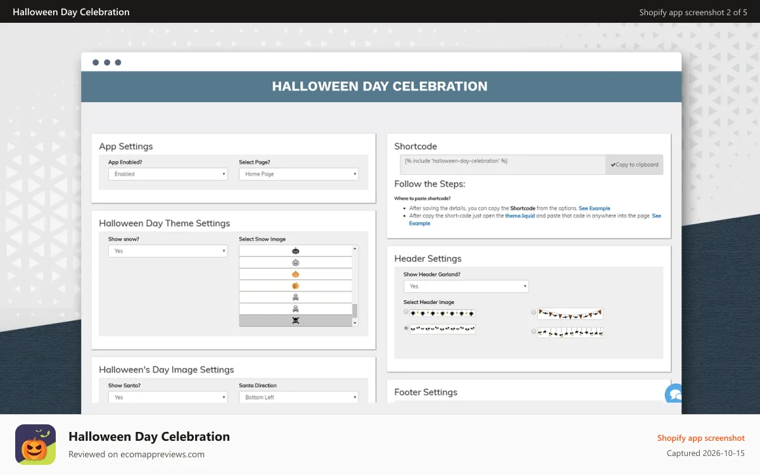
Task: Click the 'Follow the Steps:' heading
Action: click(430, 184)
